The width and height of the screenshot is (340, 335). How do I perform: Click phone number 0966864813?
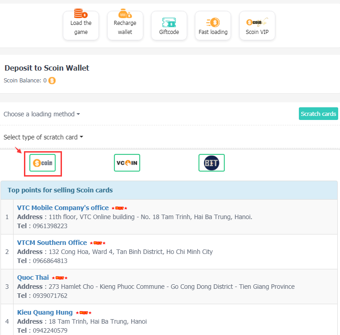tap(50, 261)
